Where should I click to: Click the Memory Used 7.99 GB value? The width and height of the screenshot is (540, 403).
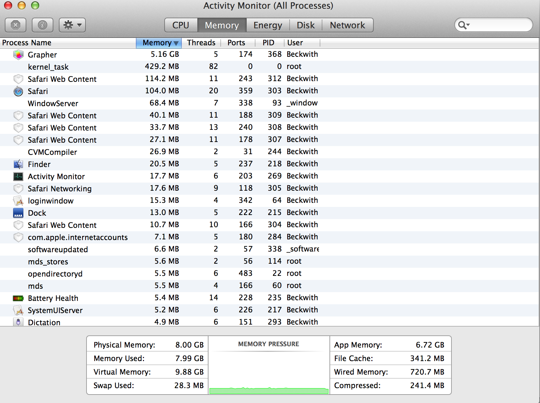(x=189, y=358)
